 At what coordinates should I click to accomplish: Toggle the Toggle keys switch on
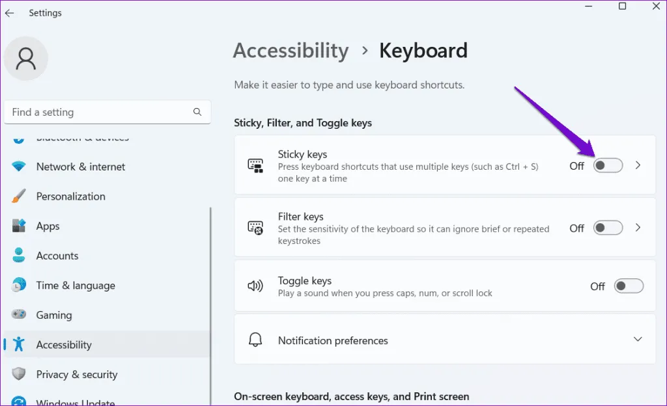629,286
